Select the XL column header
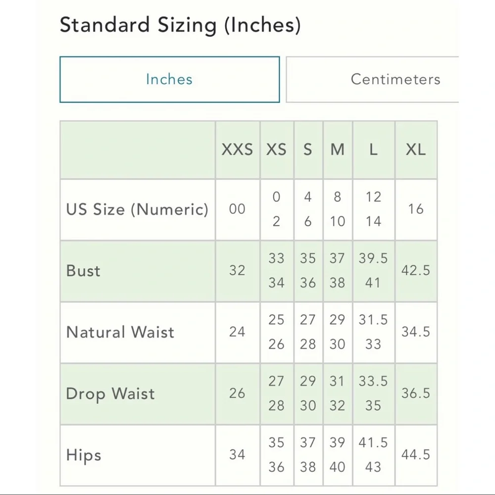495x495 pixels. coord(416,149)
